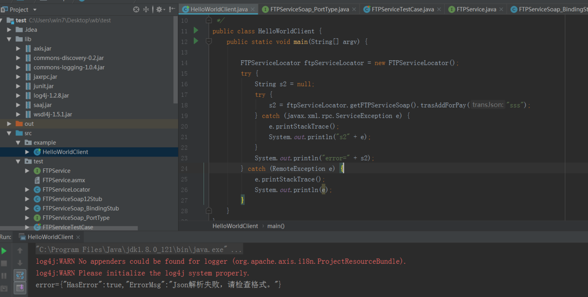Fold the main method using gutter fold marker
The height and width of the screenshot is (297, 588).
[x=209, y=41]
